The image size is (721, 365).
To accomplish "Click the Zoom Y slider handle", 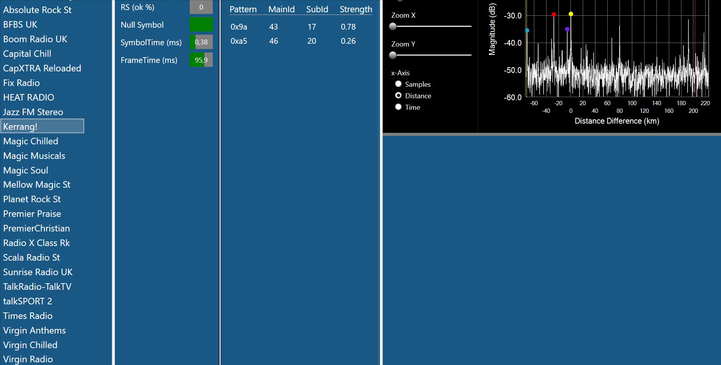I will tap(393, 55).
